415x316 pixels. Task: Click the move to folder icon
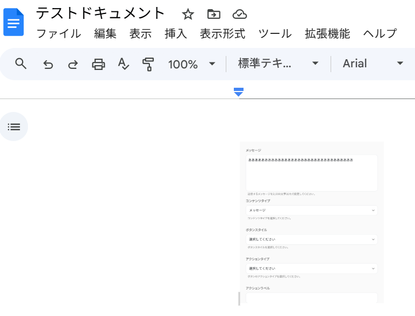pyautogui.click(x=214, y=14)
